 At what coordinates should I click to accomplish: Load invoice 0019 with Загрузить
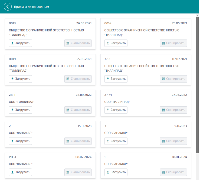[20, 79]
